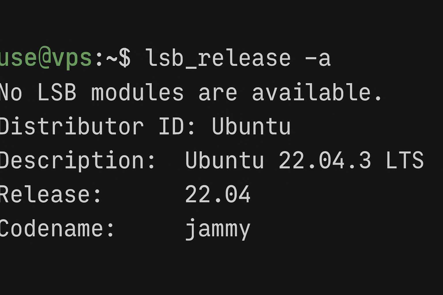The image size is (443, 295).
Task: Click the LTS text
Action: [x=405, y=160]
